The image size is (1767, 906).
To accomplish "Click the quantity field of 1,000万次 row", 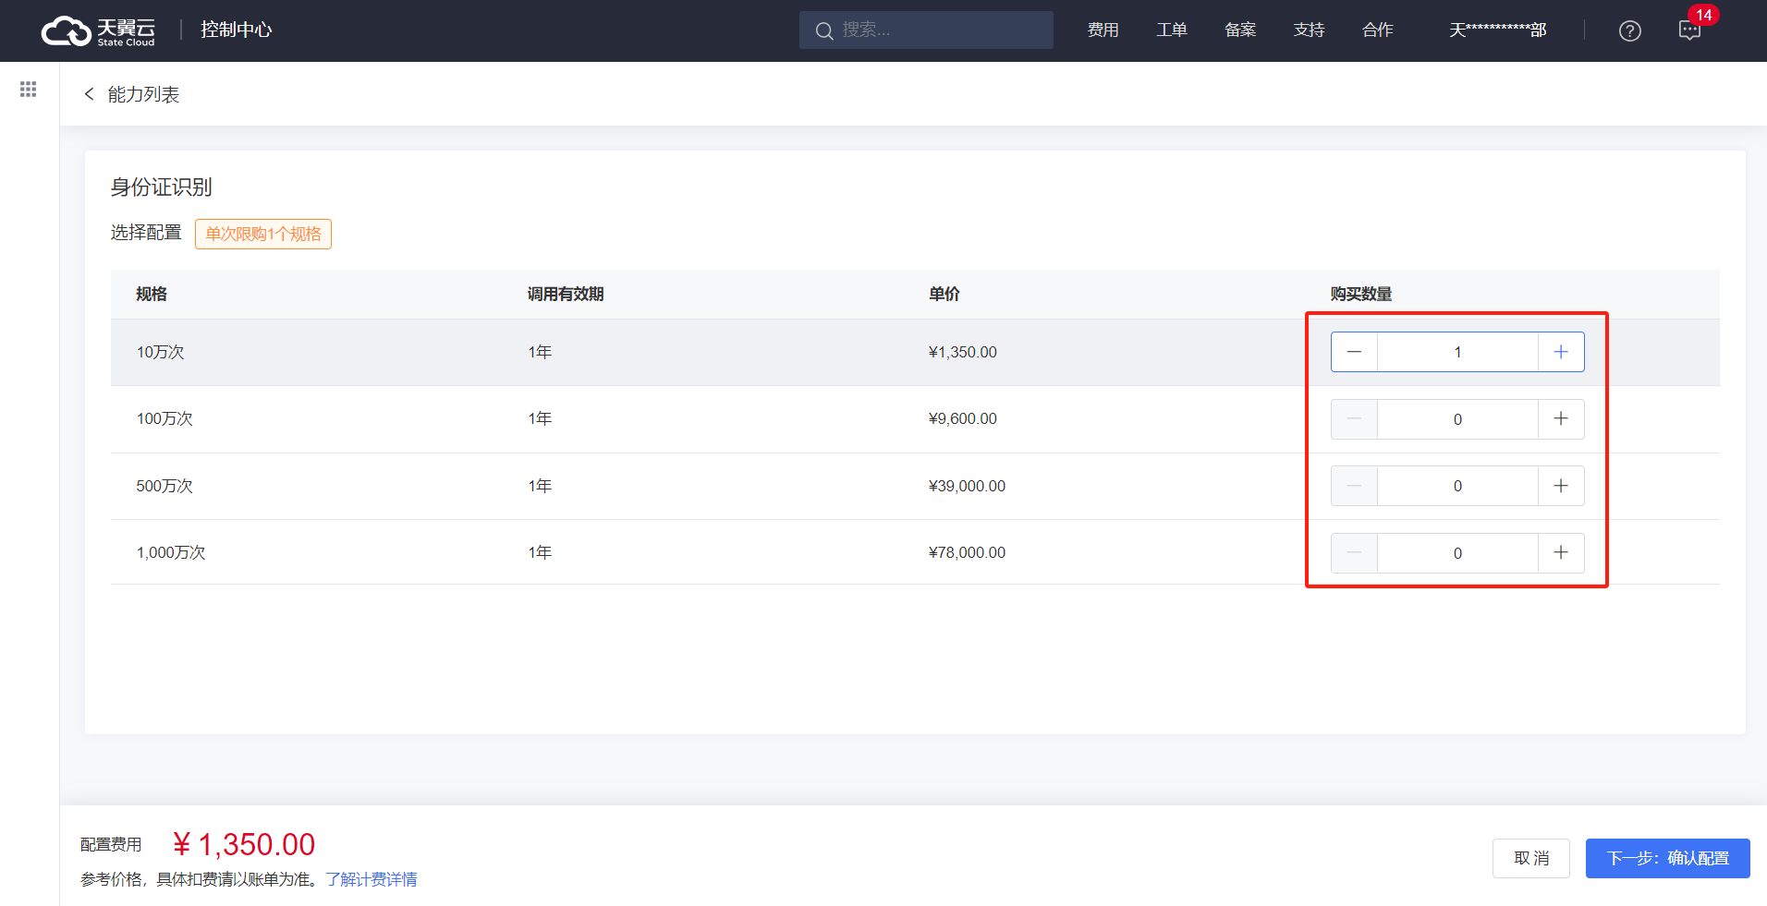I will 1457,553.
